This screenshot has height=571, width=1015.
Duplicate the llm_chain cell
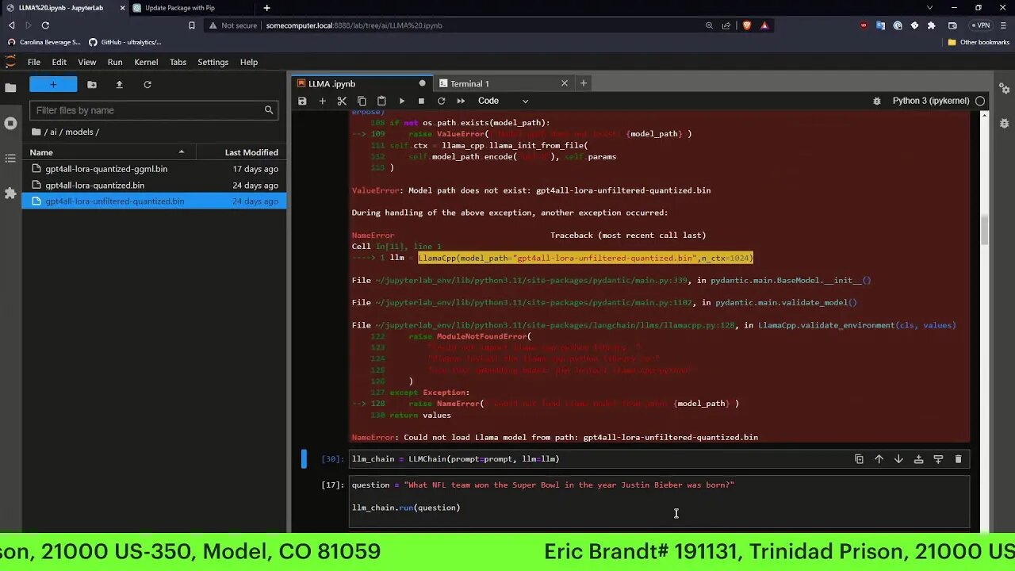click(x=859, y=459)
